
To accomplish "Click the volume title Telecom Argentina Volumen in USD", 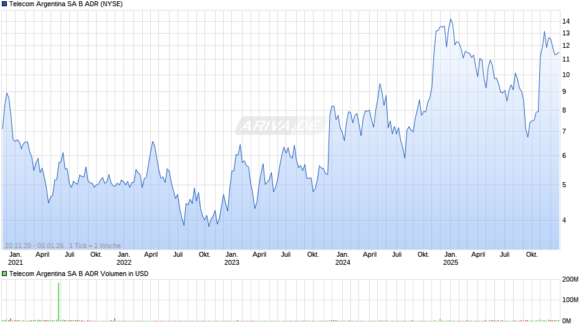I will point(79,274).
